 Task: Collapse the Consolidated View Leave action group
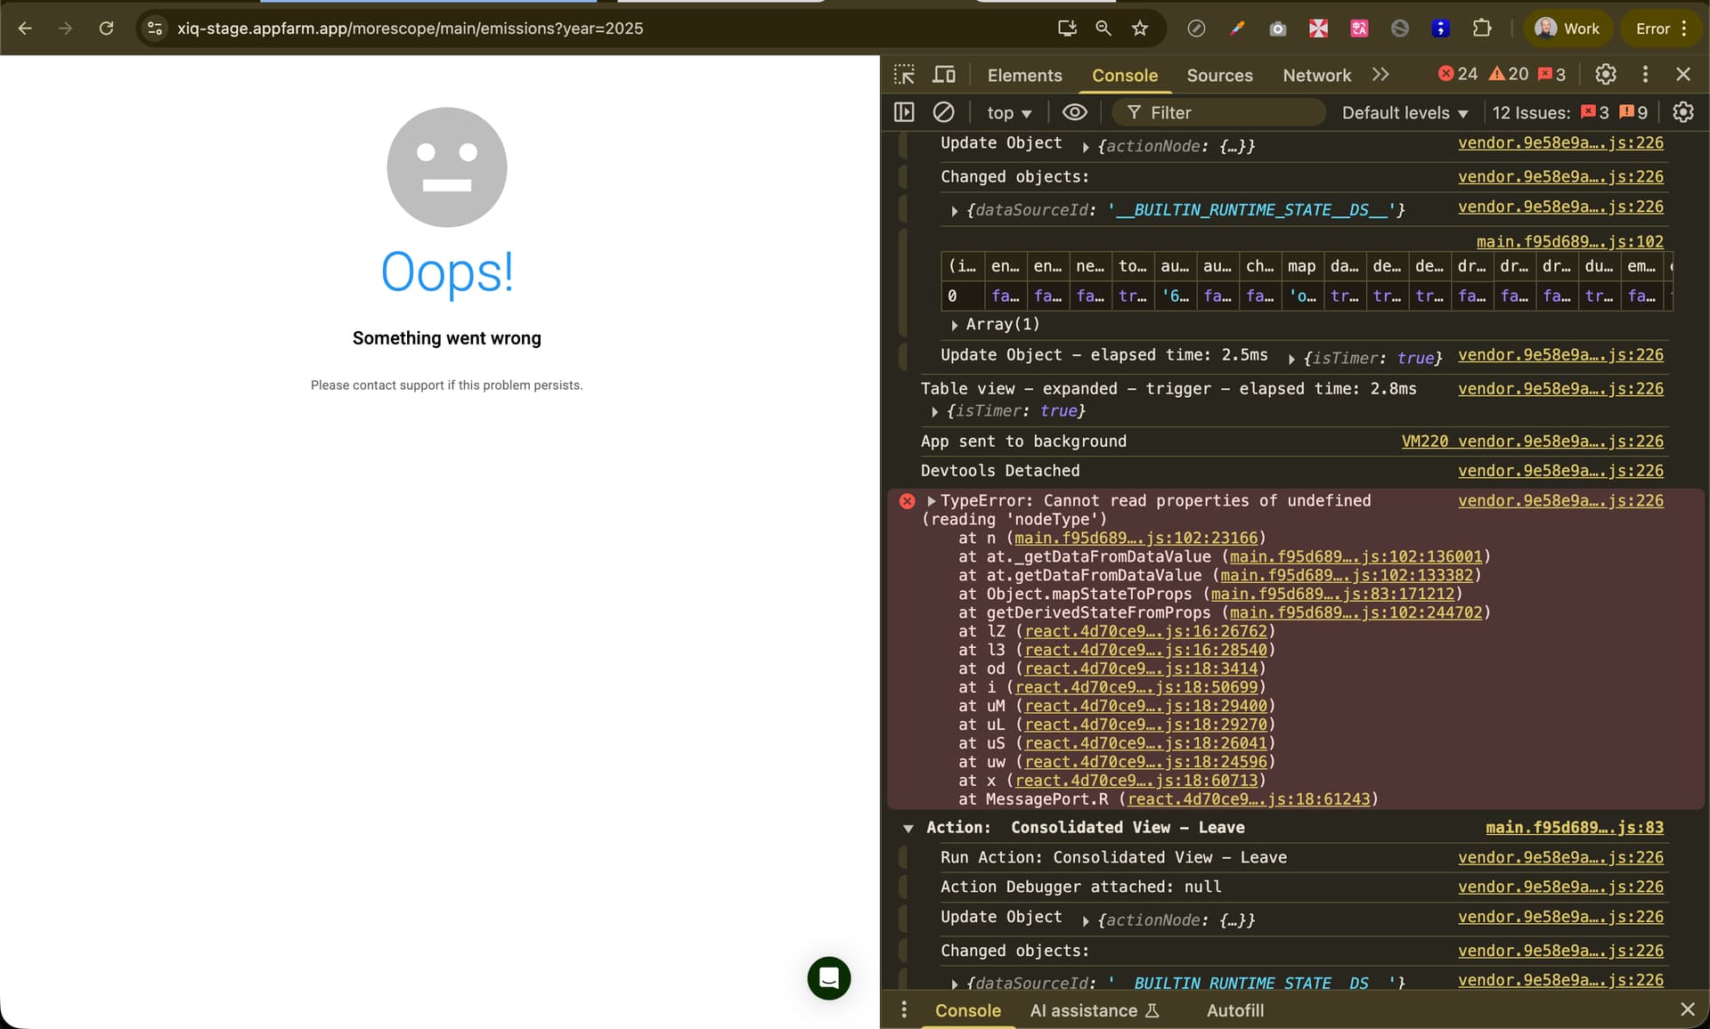(908, 829)
